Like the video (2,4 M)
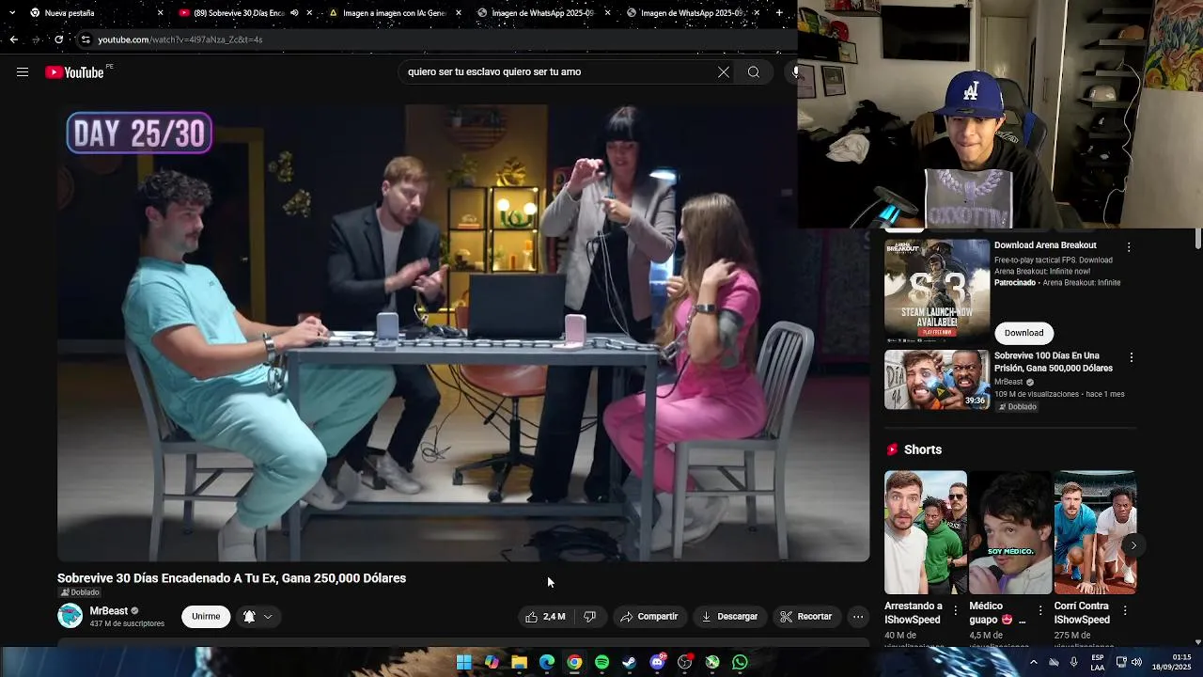Image resolution: width=1203 pixels, height=677 pixels. [x=545, y=617]
